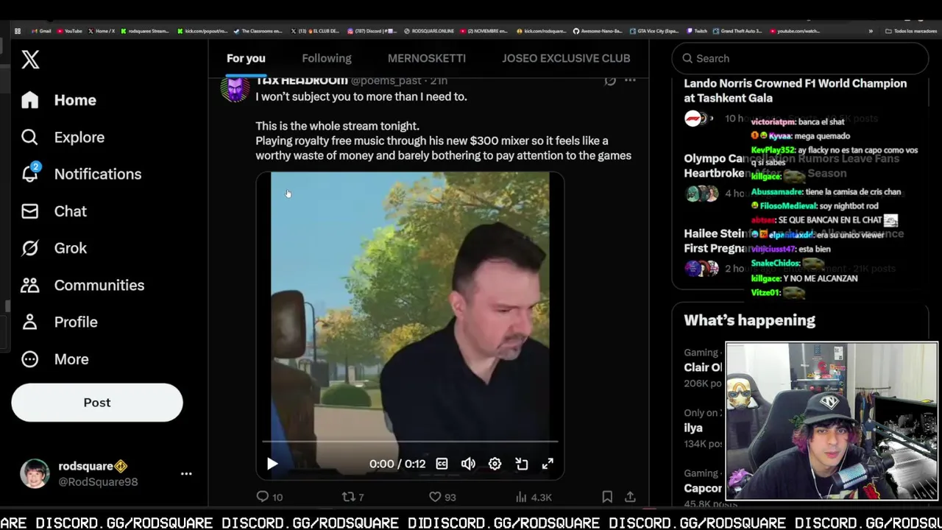Bookmark the tweet
This screenshot has height=530, width=942.
point(607,497)
